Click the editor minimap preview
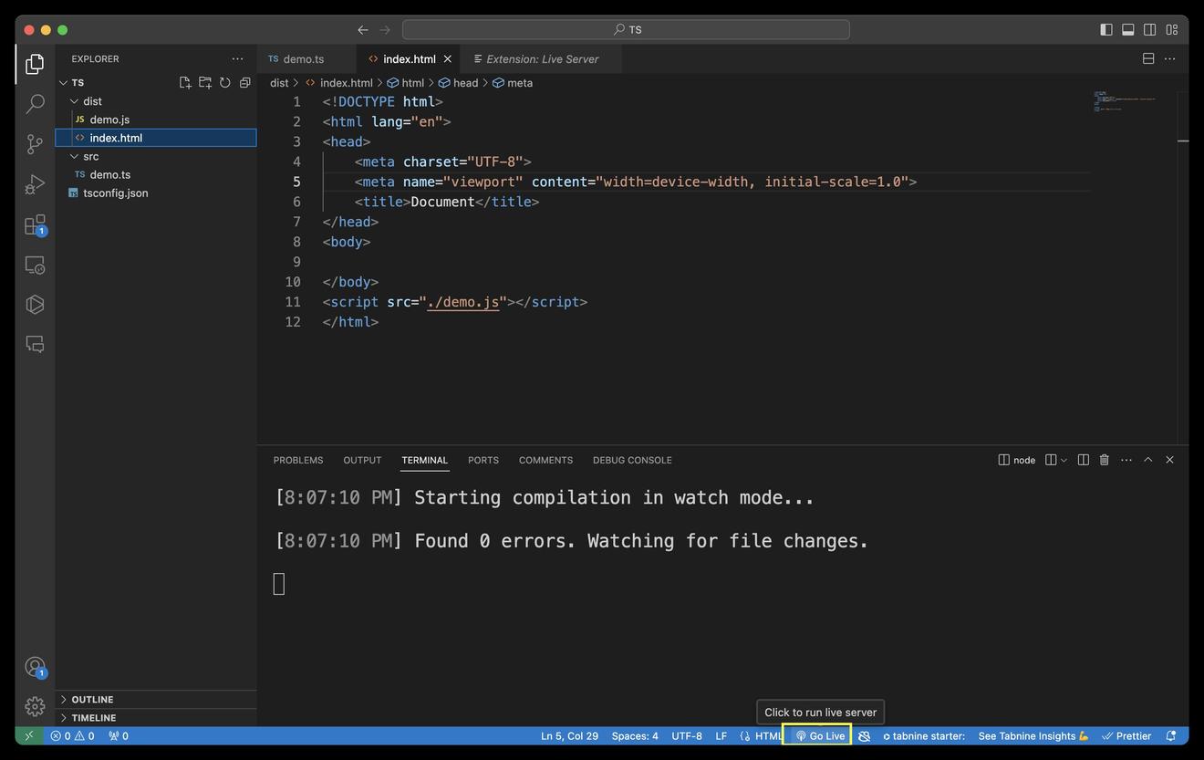The height and width of the screenshot is (760, 1204). click(1125, 101)
